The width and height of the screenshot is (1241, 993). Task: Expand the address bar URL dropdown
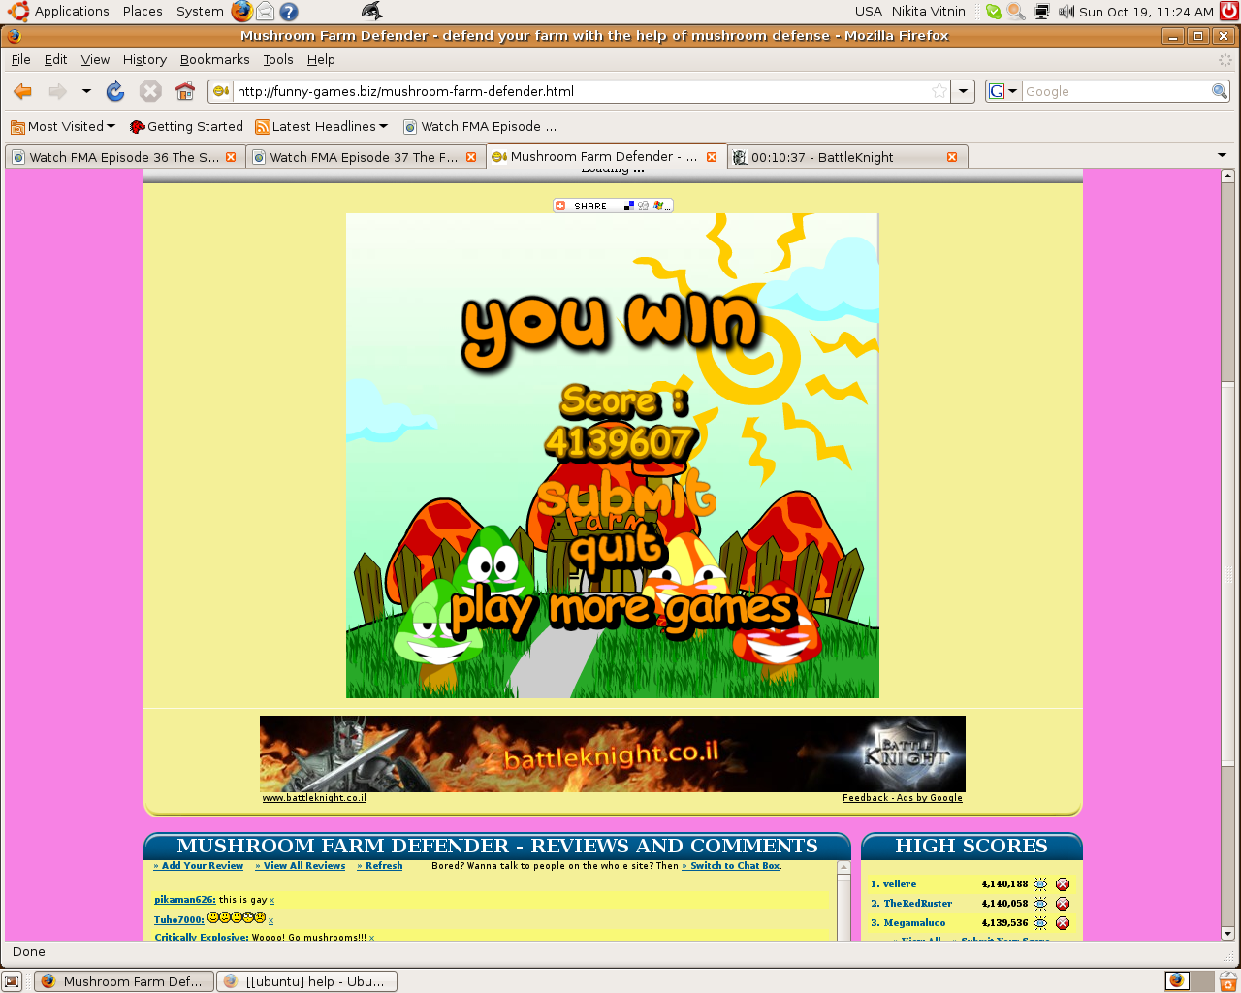[963, 91]
